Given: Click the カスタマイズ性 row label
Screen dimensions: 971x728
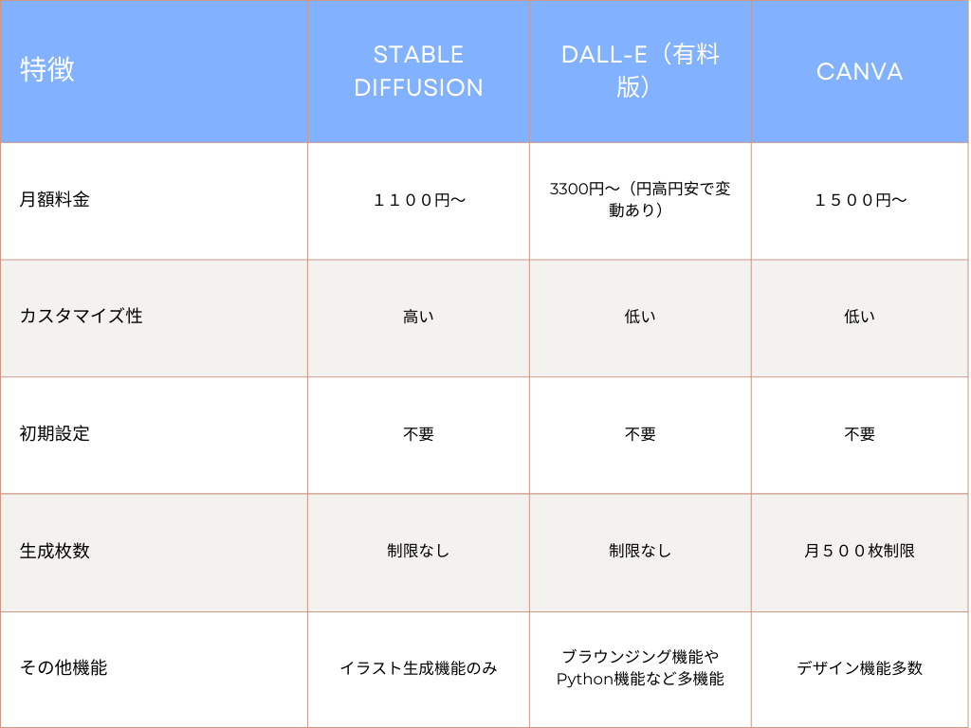Looking at the screenshot, I should point(82,316).
